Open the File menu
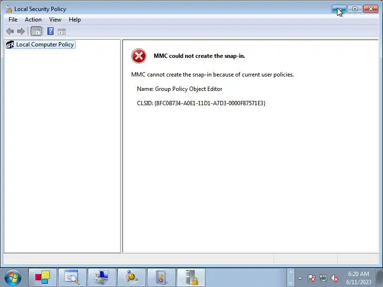 tap(13, 20)
